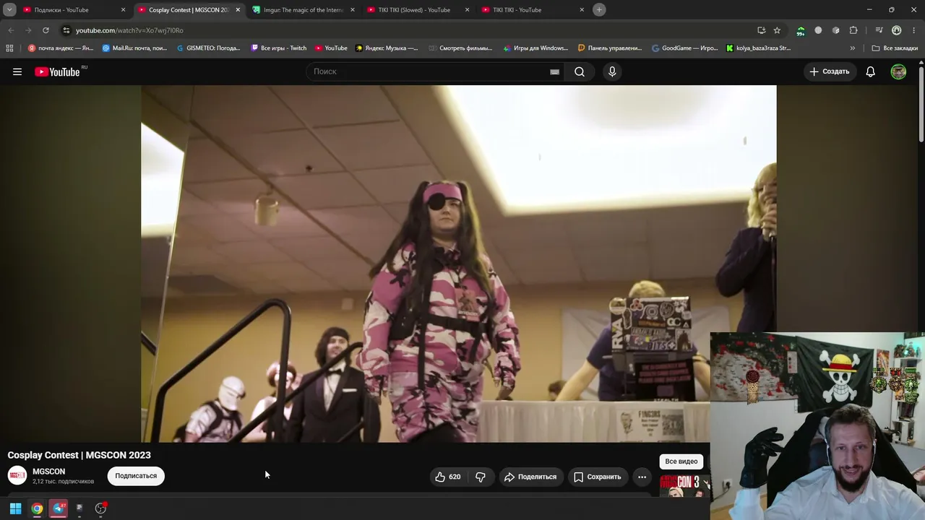
Task: Dislike the video with thumbs down
Action: [481, 477]
